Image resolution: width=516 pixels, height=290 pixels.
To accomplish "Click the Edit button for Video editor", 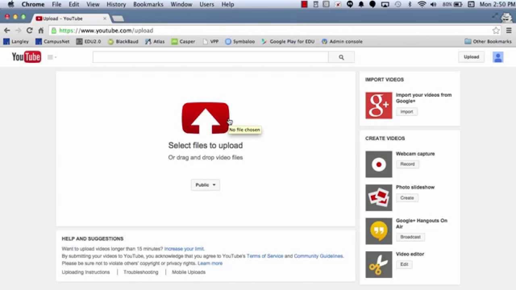I will [404, 265].
